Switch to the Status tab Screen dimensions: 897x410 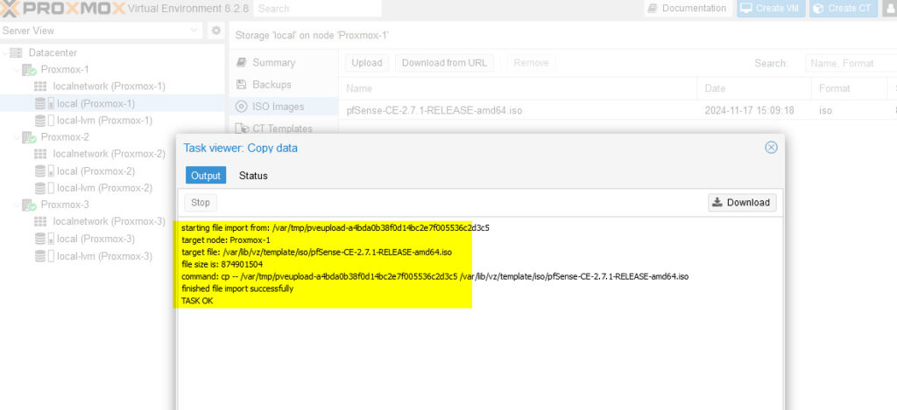tap(253, 176)
